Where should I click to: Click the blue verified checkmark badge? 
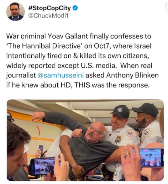[75, 8]
